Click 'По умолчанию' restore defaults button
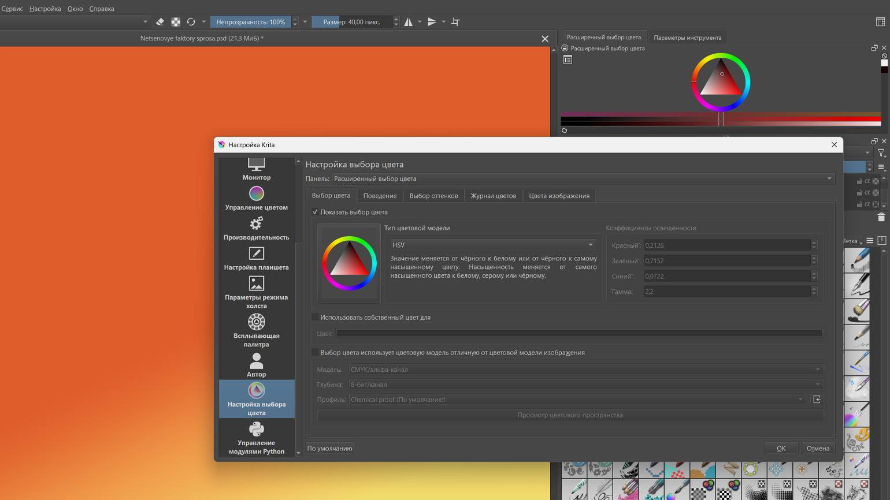 click(x=329, y=448)
